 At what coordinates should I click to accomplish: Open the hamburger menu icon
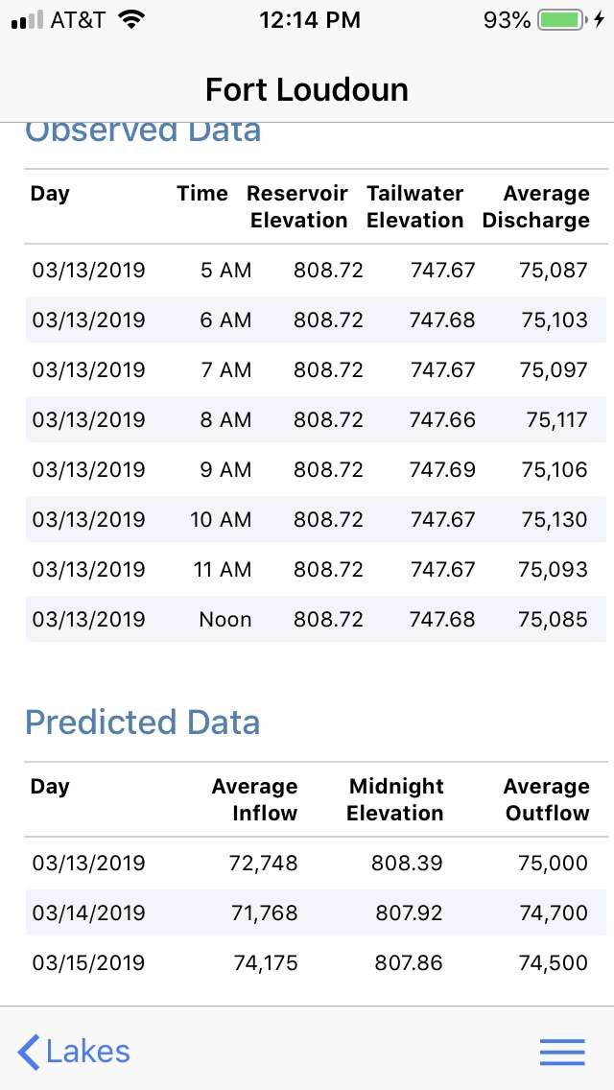(x=562, y=1052)
